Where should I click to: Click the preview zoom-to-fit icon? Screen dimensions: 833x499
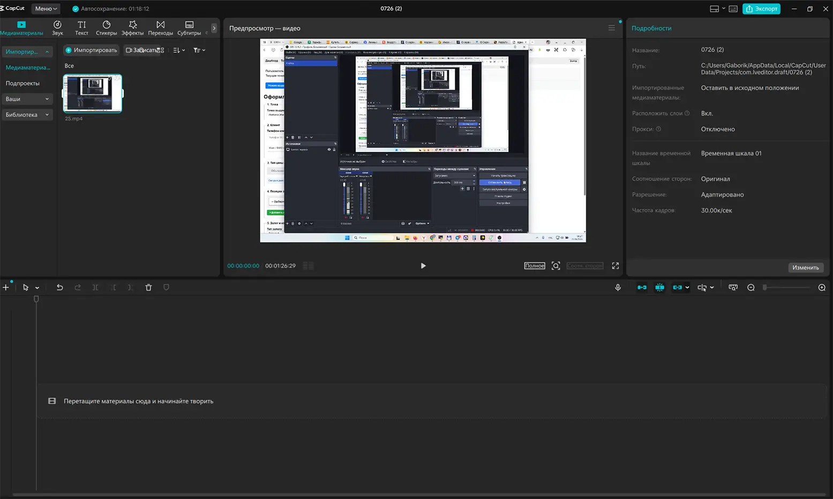(556, 266)
